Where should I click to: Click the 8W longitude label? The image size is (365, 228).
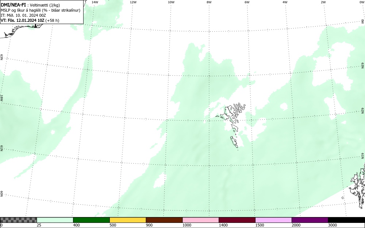point(209,2)
